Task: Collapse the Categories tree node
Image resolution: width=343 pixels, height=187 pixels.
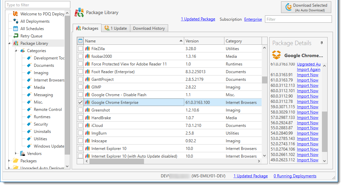Action: (x=16, y=51)
